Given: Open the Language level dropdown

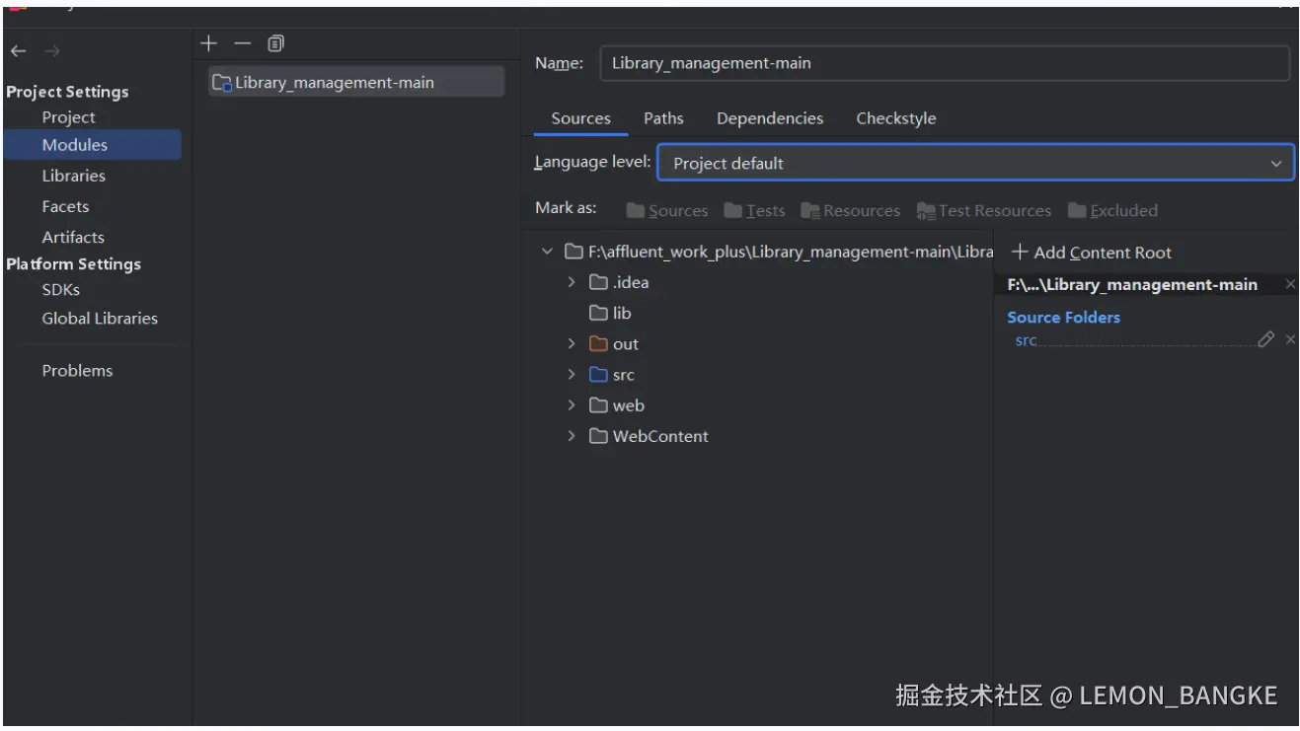Looking at the screenshot, I should coord(975,163).
